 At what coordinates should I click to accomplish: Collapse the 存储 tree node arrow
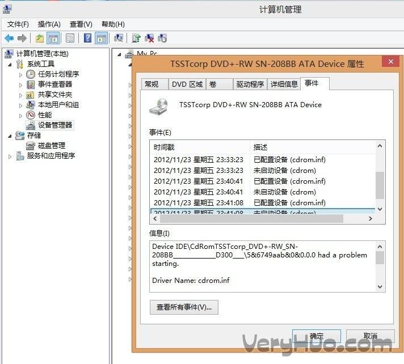click(10, 136)
